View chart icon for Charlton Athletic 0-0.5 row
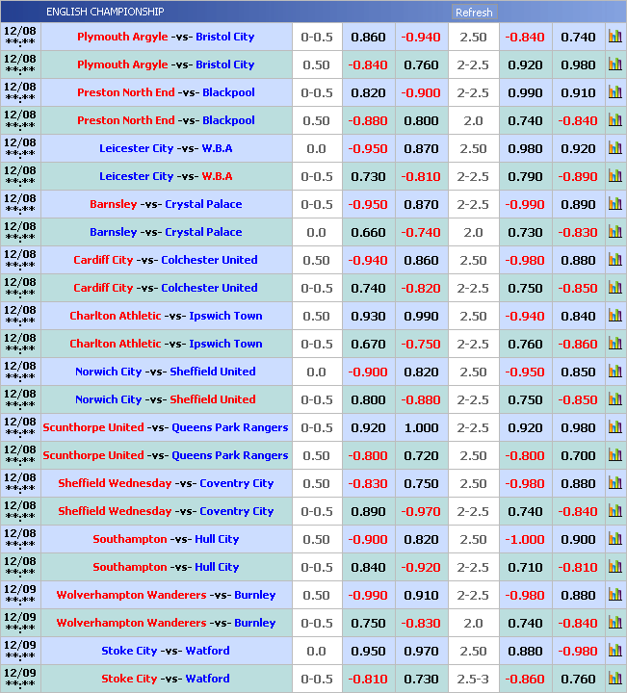 (x=615, y=344)
